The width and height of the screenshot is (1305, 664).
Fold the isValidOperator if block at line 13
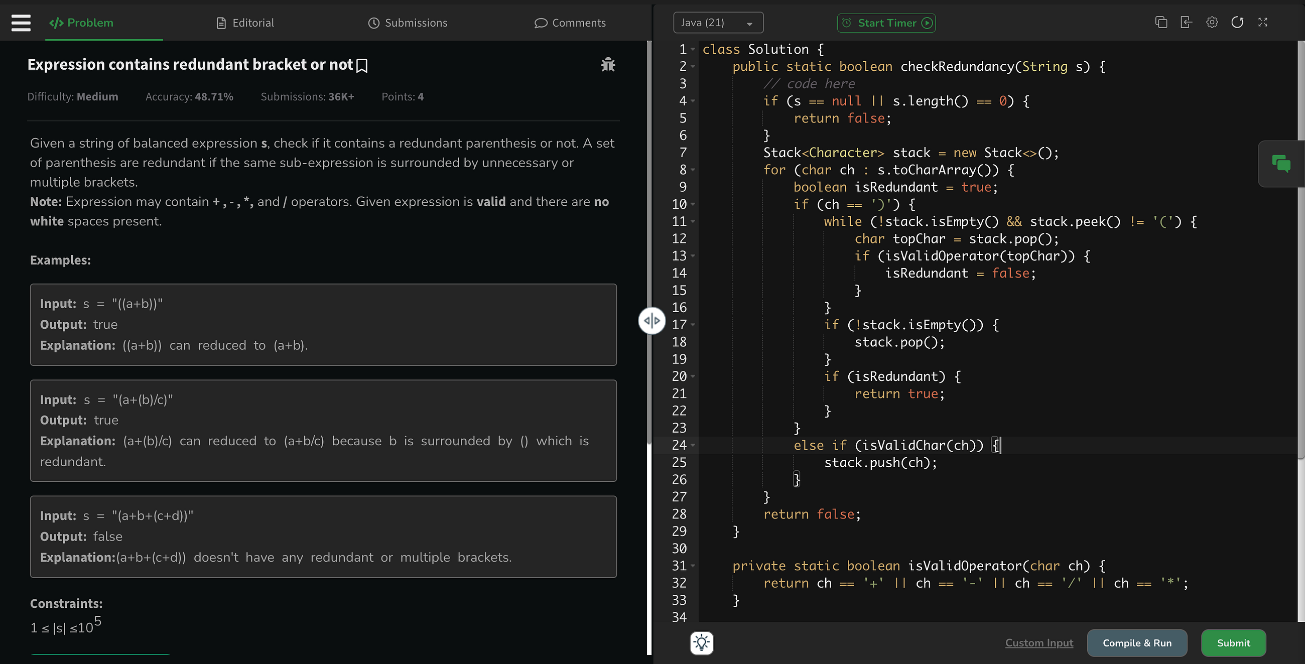click(693, 256)
